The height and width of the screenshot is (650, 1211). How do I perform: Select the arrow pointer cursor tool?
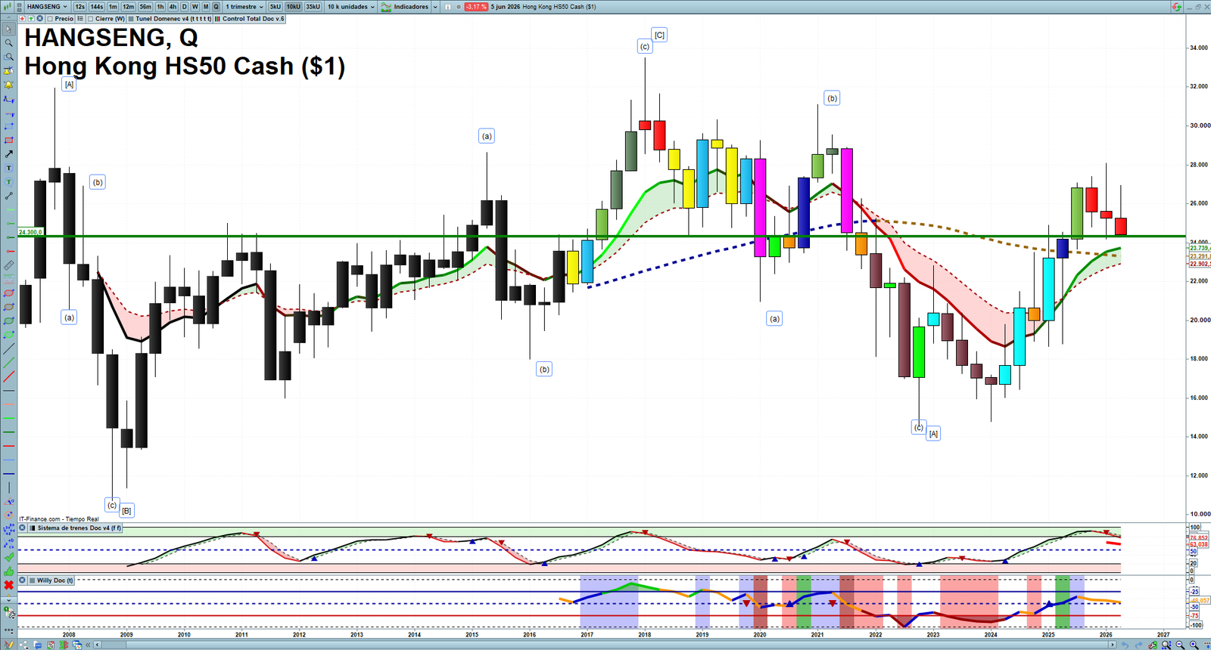point(9,29)
